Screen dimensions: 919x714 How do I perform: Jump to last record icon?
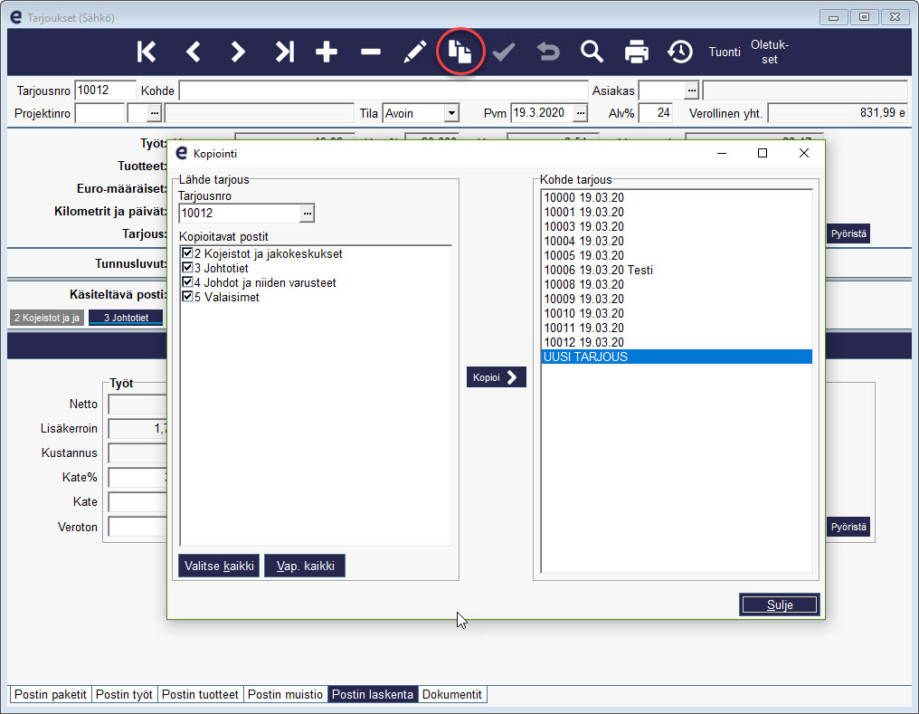click(285, 52)
